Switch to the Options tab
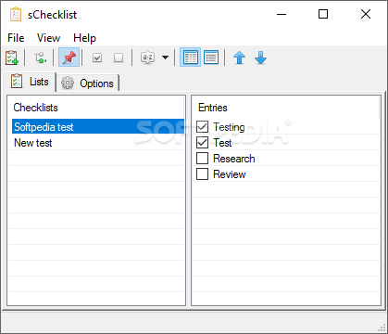Viewport: 388px width, 334px height. click(x=88, y=83)
